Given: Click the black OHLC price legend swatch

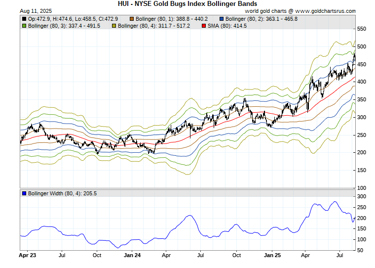Looking at the screenshot, I should click(x=24, y=19).
